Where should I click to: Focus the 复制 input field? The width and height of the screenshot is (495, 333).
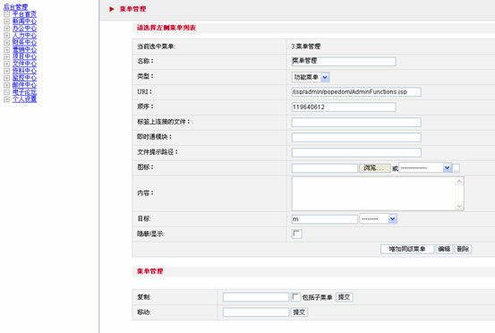pos(256,297)
